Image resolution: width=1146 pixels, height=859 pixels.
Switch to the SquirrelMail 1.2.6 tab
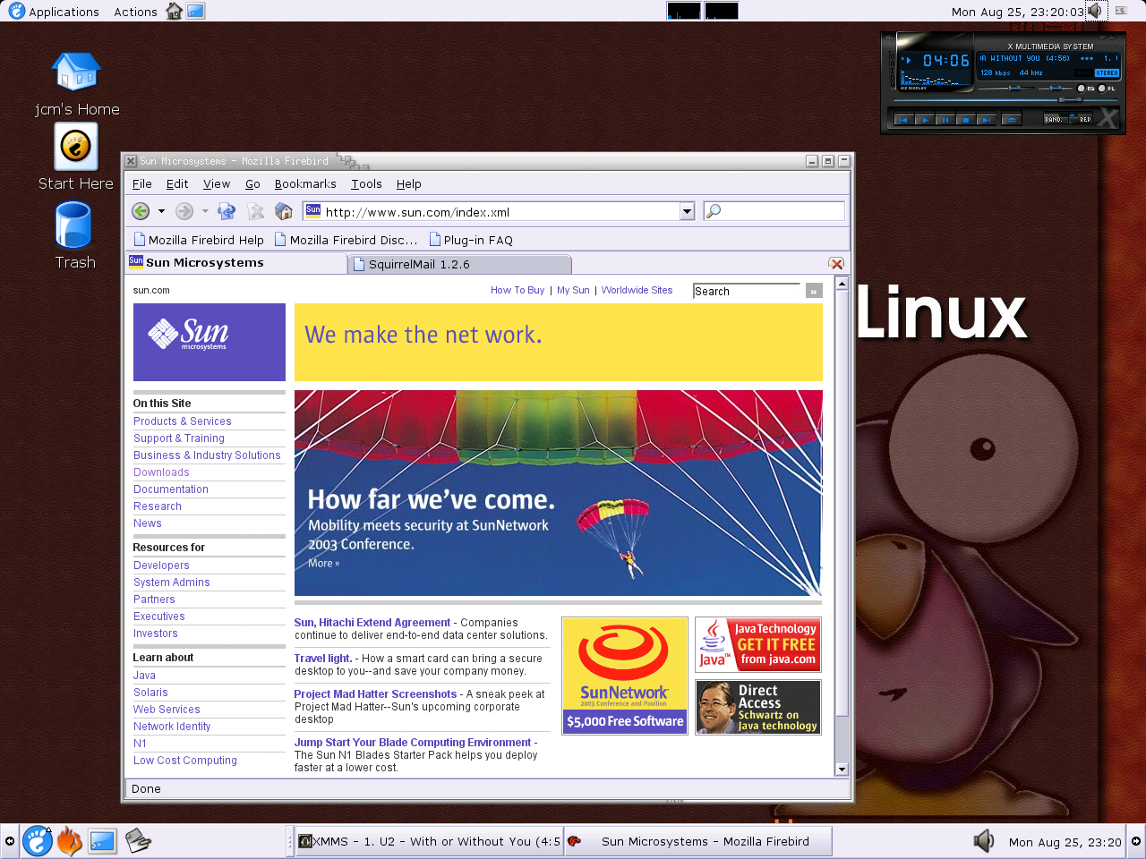coord(459,264)
